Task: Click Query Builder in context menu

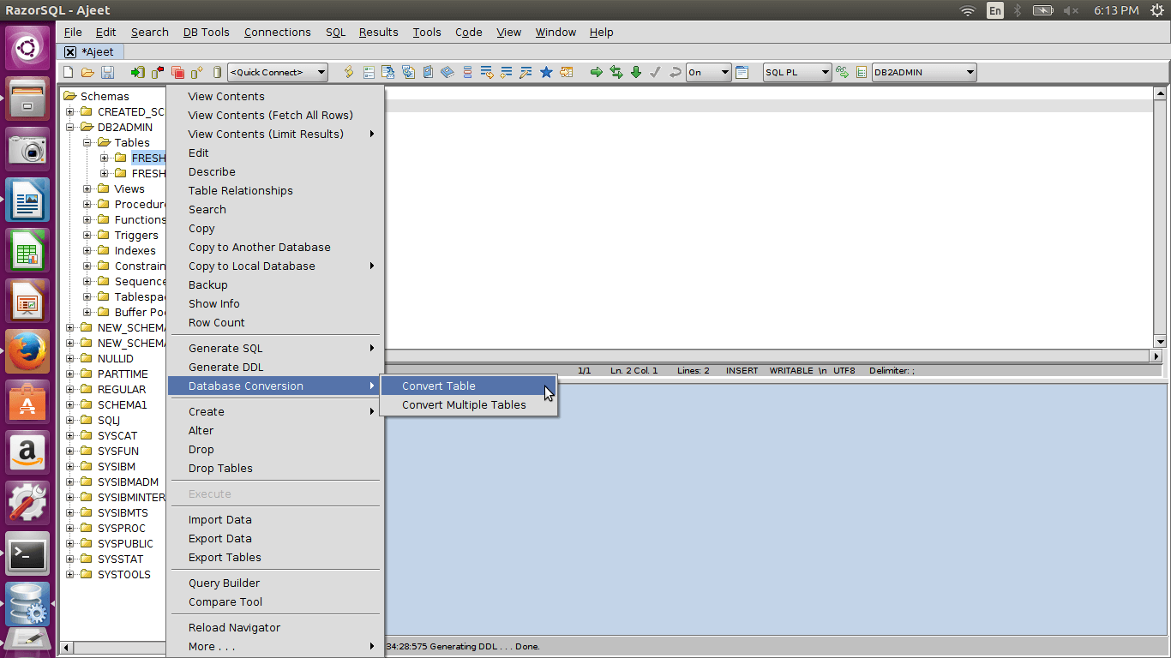Action: click(x=274, y=583)
